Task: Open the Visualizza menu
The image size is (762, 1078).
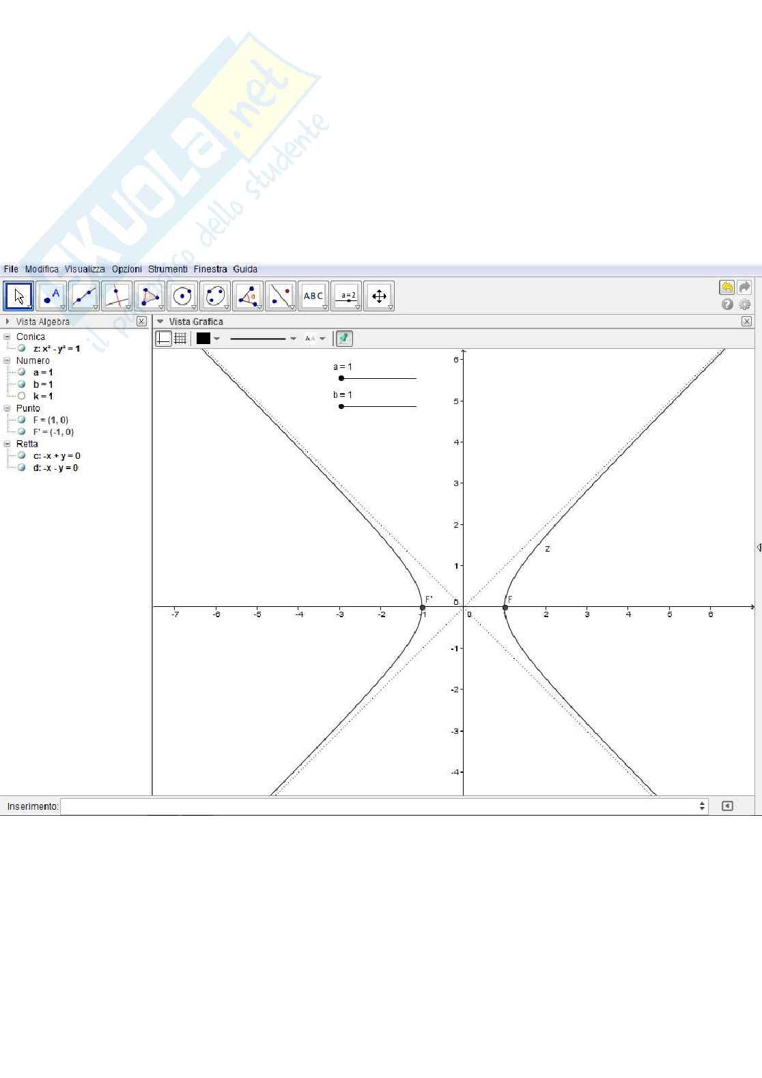Action: 85,269
